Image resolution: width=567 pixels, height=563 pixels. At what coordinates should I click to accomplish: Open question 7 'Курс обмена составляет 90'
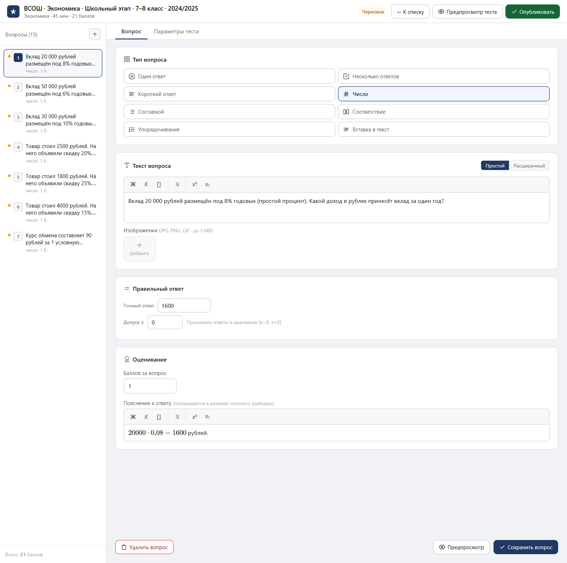click(x=53, y=242)
